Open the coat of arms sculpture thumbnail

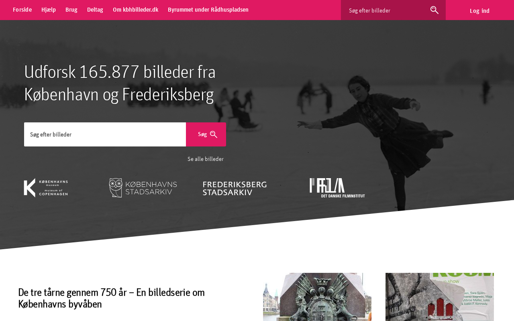coord(317,297)
